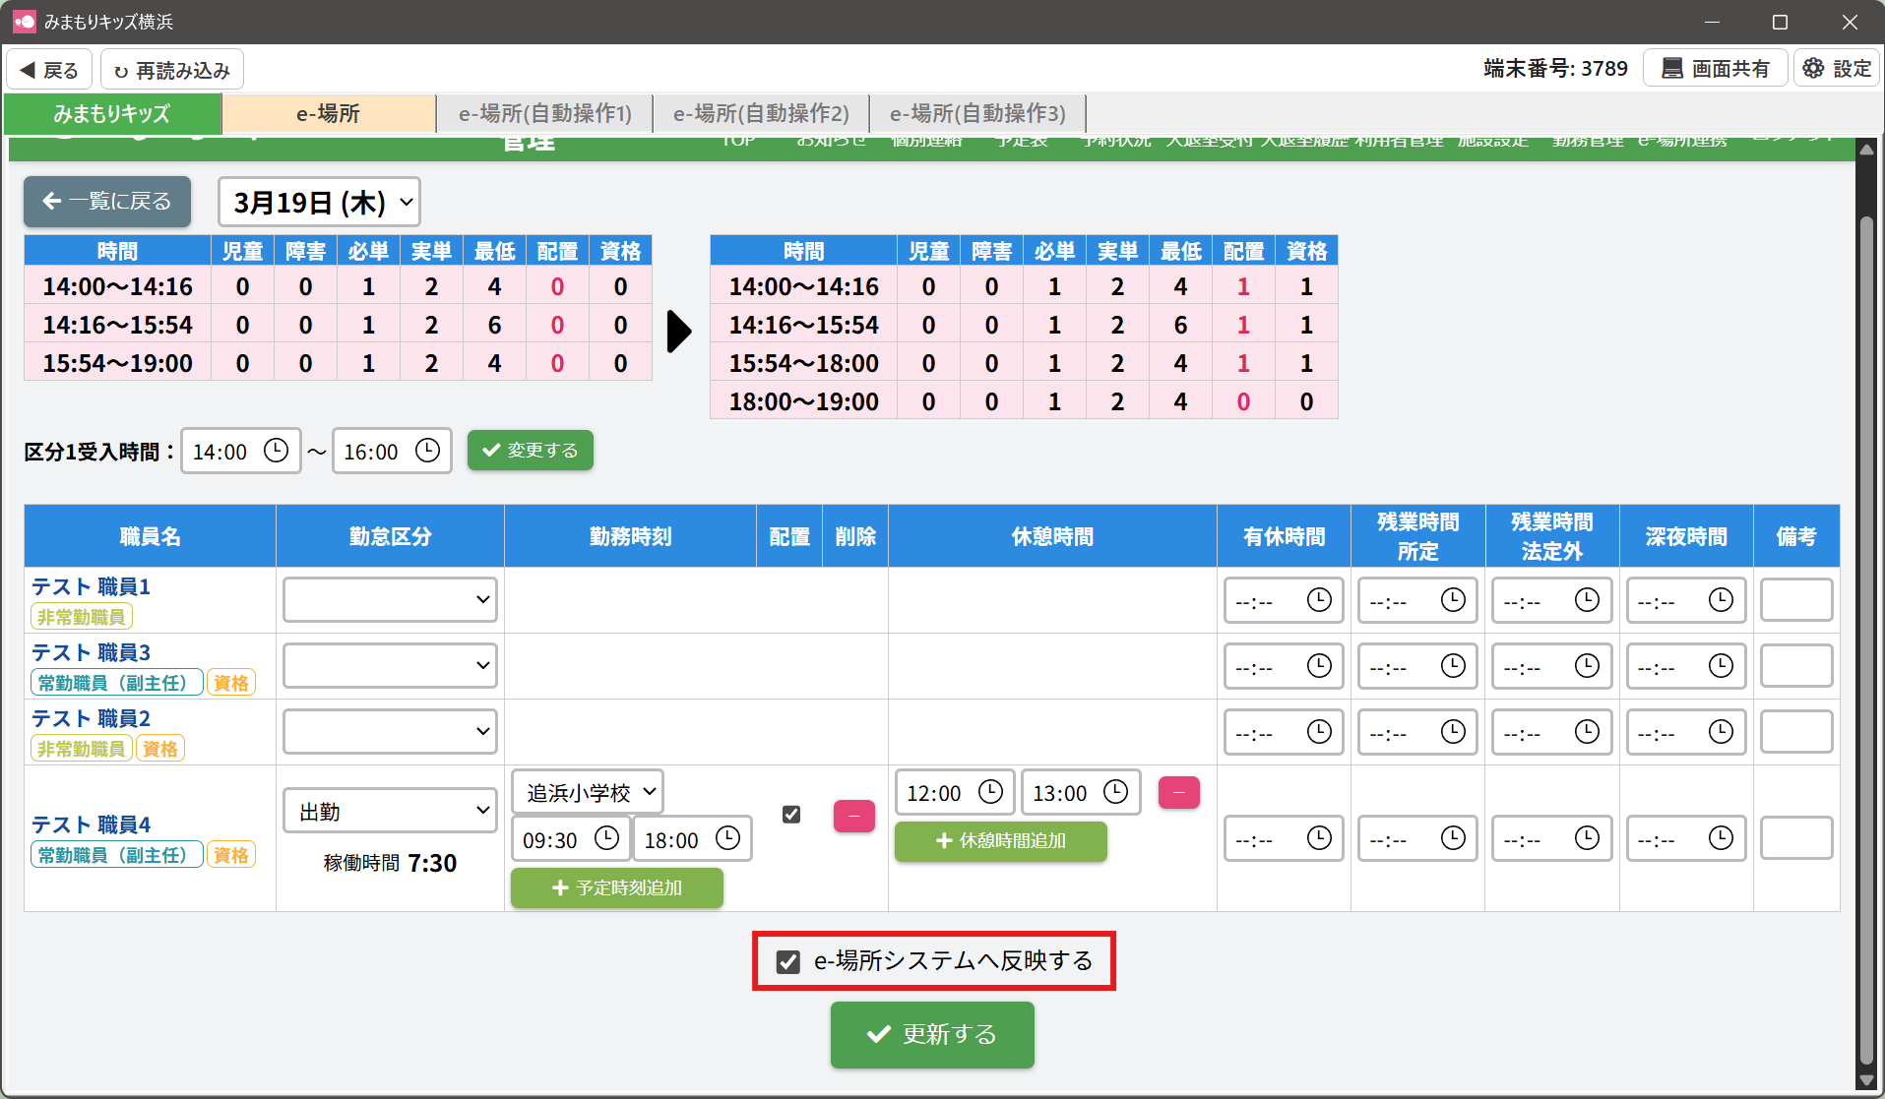Remove テスト 職員4 work time row
Screen dimensions: 1885x1099
853,816
